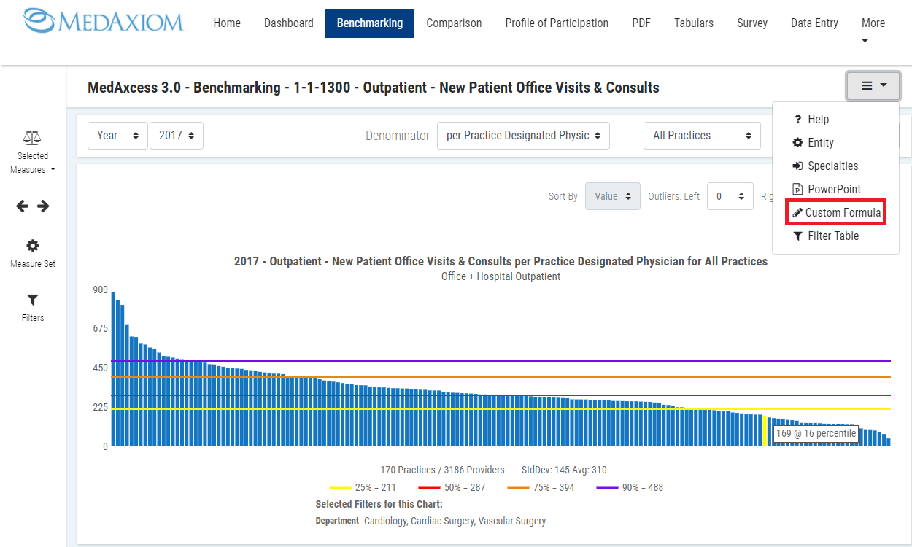This screenshot has width=912, height=547.
Task: Click the Selected Measures scales icon
Action: pos(32,137)
